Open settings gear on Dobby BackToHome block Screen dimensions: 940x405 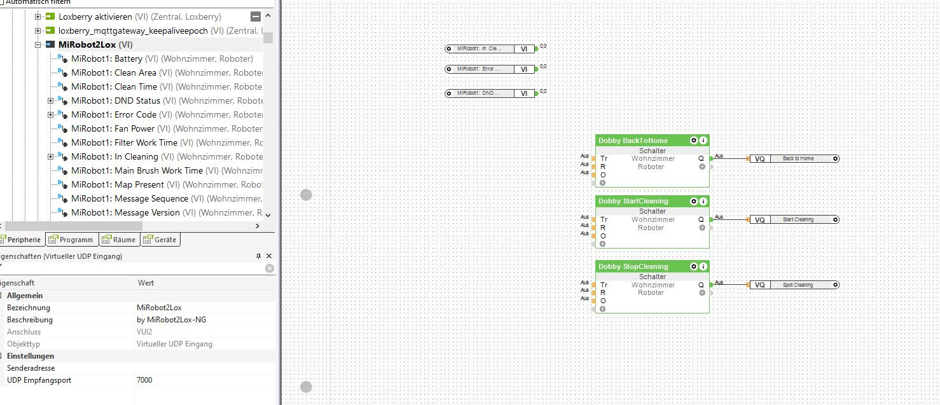point(694,141)
